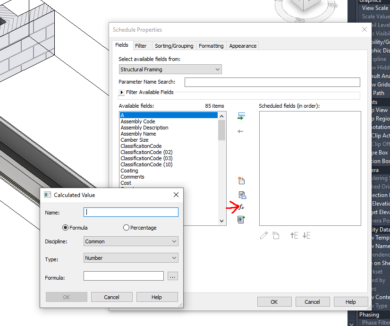Click the Edit parameter pencil icon
The image size is (390, 326).
pos(263,235)
